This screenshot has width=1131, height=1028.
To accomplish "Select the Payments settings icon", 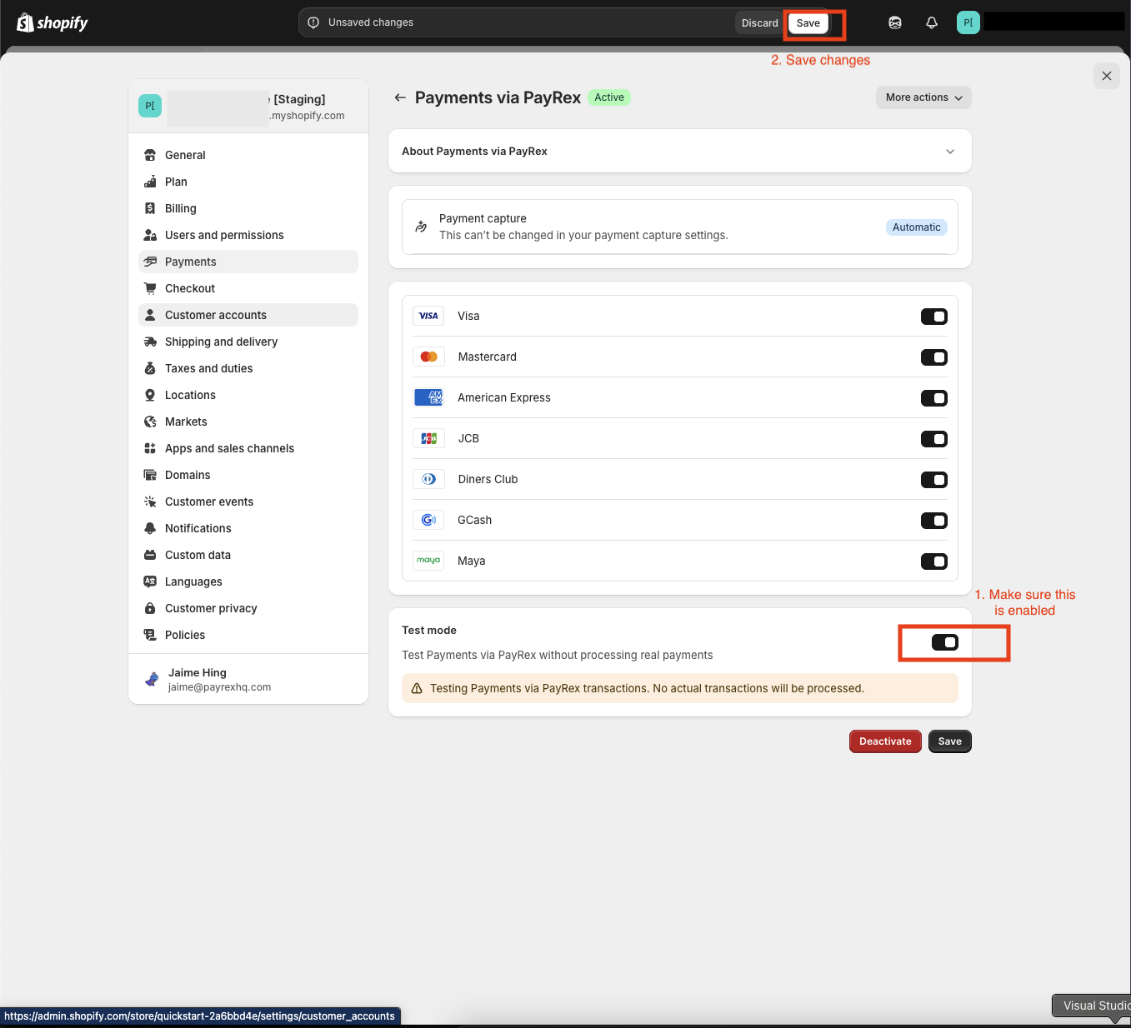I will 150,261.
